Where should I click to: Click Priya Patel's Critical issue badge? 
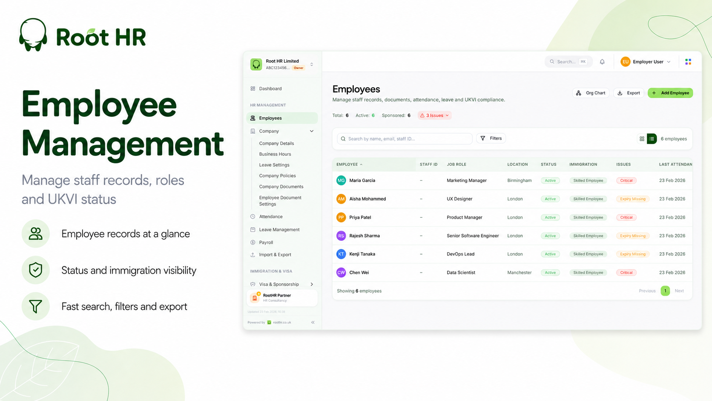pyautogui.click(x=626, y=217)
